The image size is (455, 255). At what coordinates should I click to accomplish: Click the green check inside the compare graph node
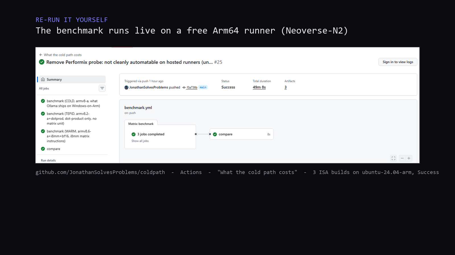tap(215, 134)
